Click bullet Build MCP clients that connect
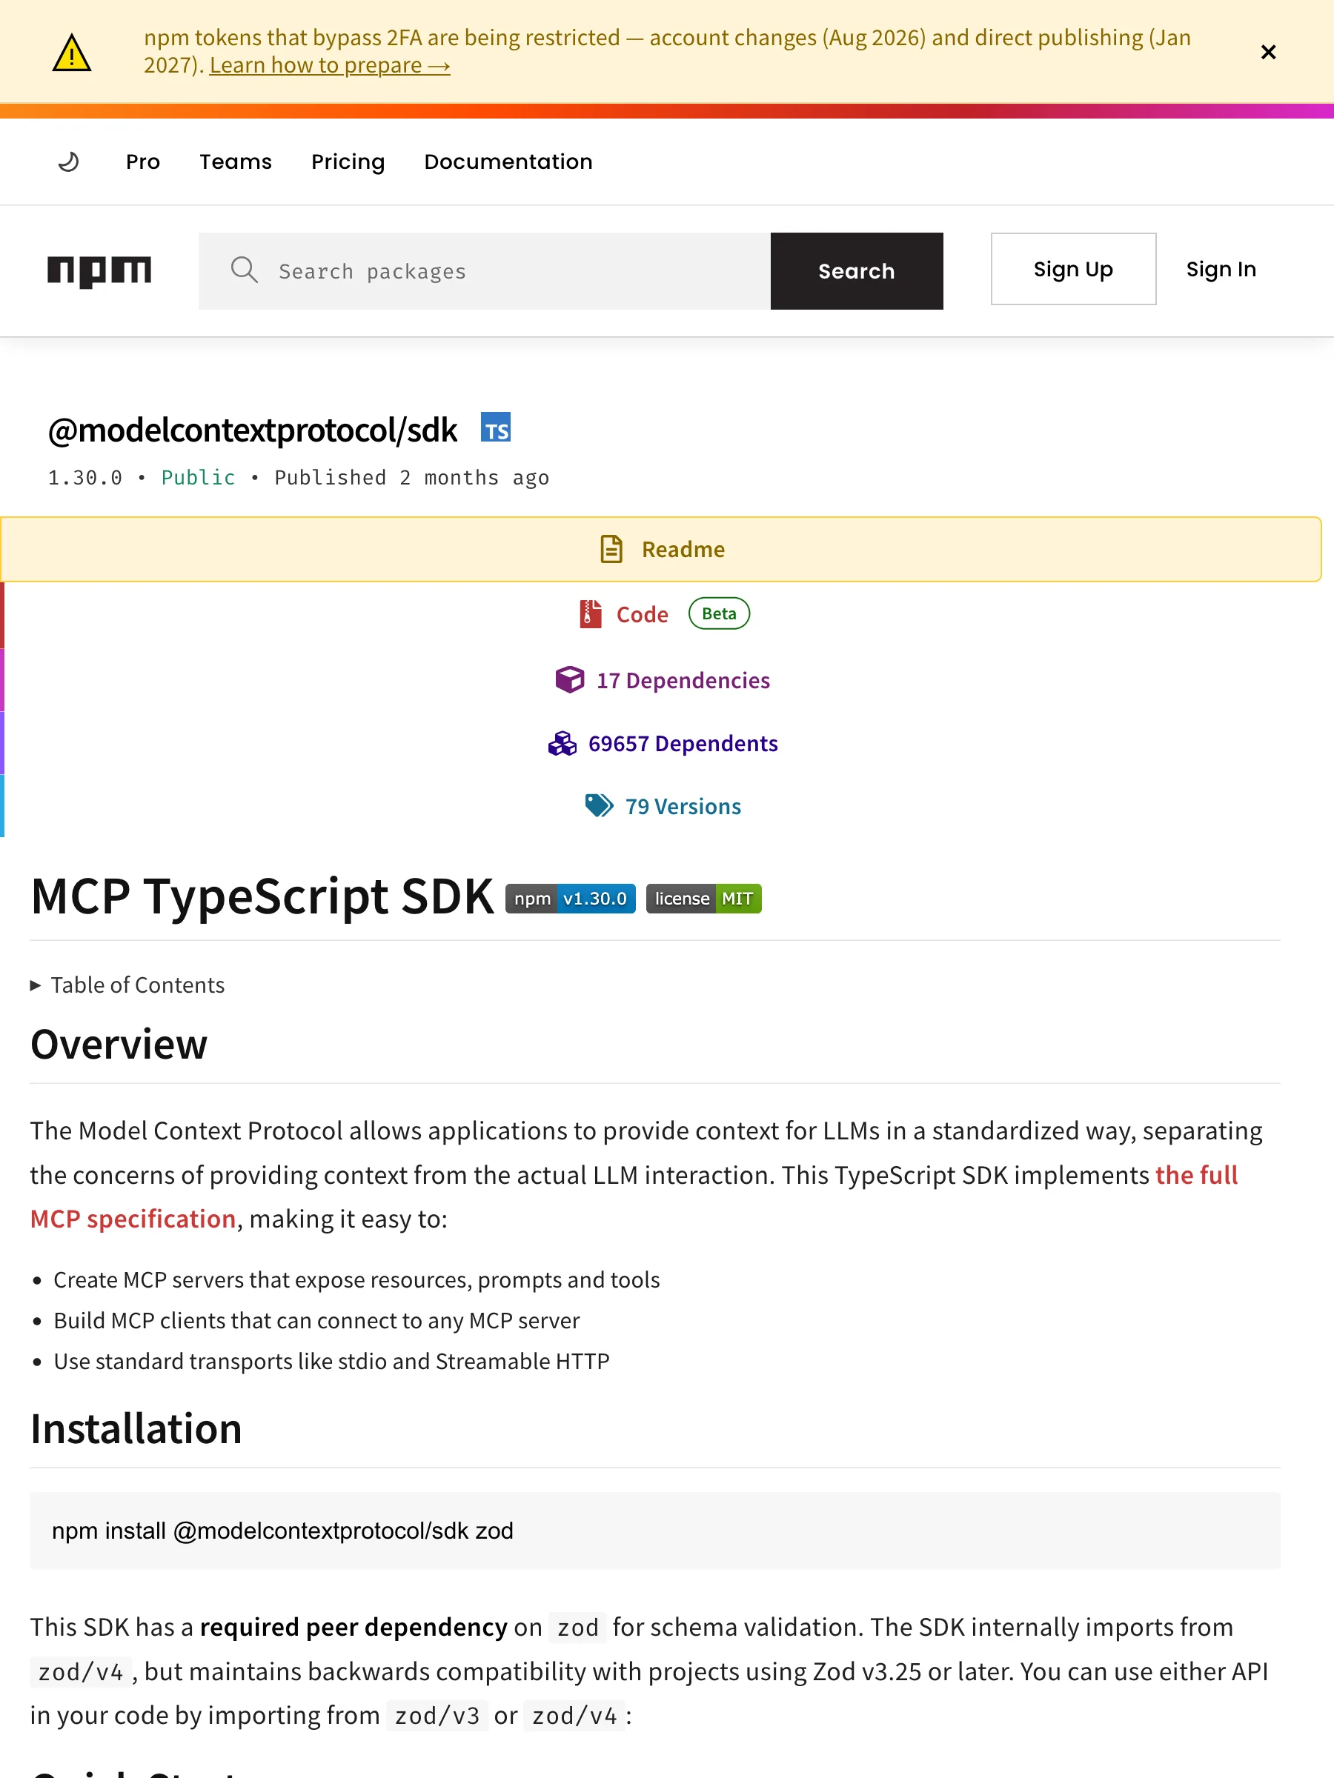 (x=316, y=1321)
